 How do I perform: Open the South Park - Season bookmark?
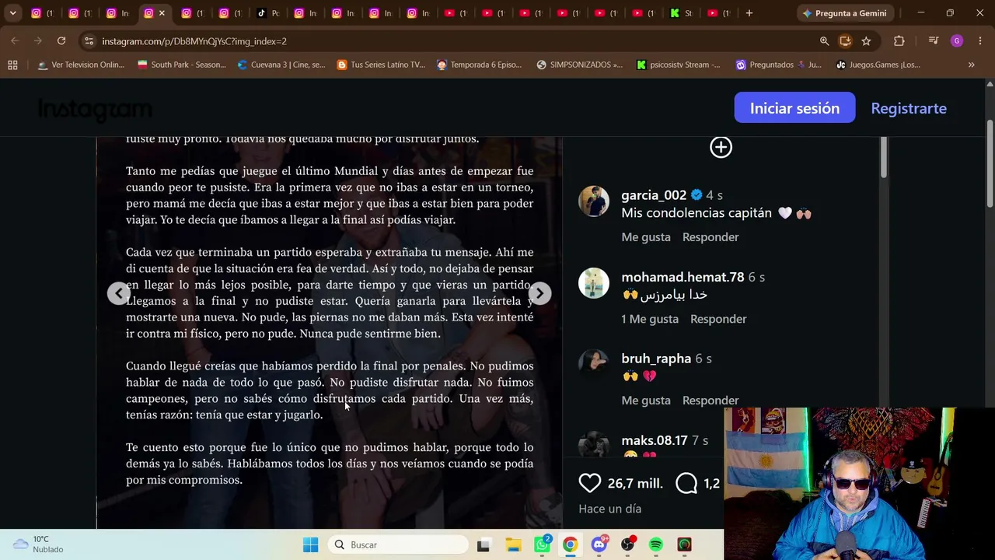(x=181, y=65)
